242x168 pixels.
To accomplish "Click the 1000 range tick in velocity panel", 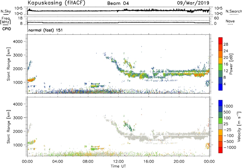I will [x=18, y=145].
